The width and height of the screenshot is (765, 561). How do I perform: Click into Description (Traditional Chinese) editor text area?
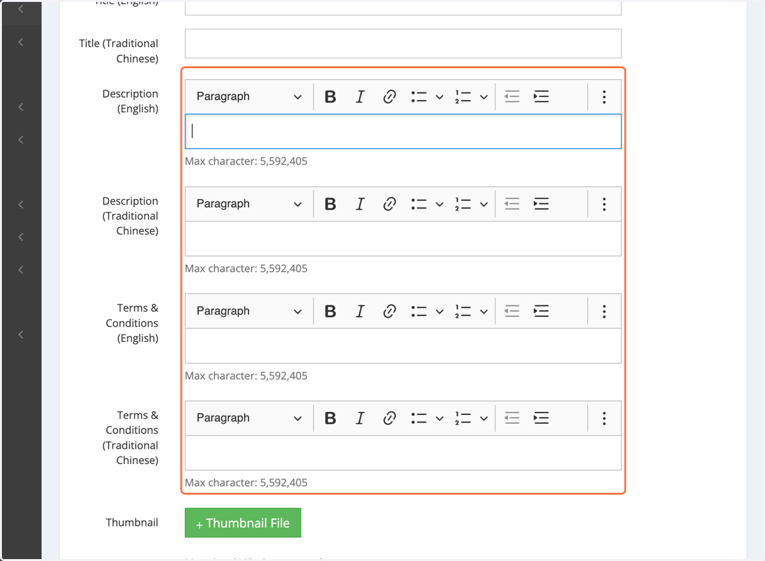coord(403,238)
